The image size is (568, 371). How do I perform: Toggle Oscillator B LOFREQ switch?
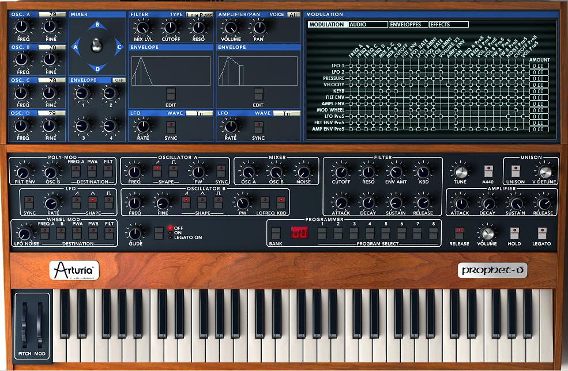(265, 202)
